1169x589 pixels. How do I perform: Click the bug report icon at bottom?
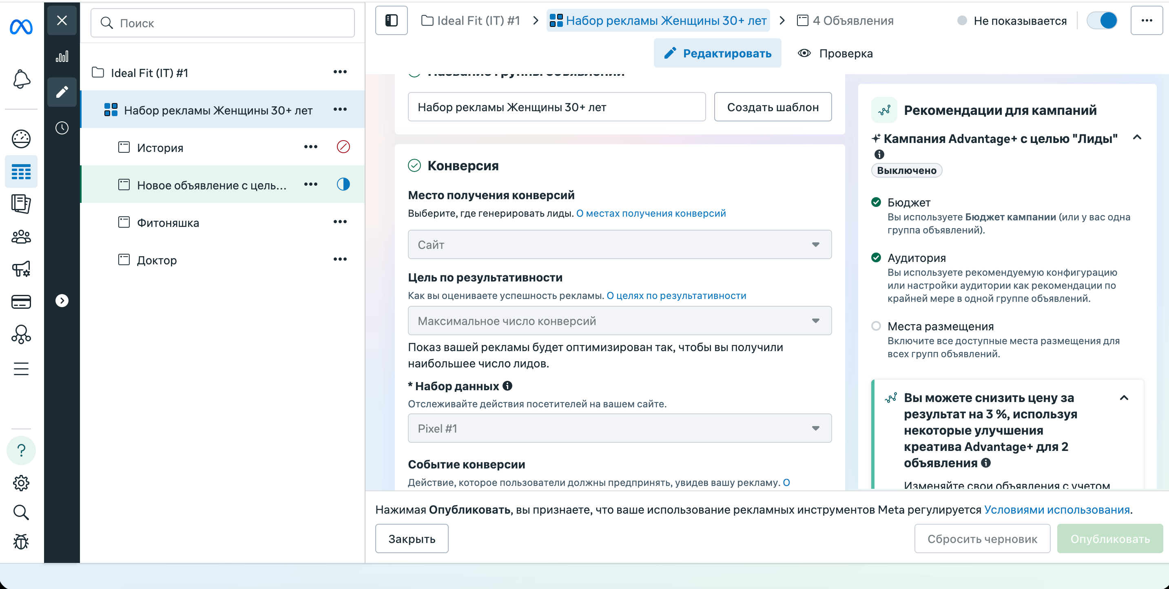coord(21,541)
